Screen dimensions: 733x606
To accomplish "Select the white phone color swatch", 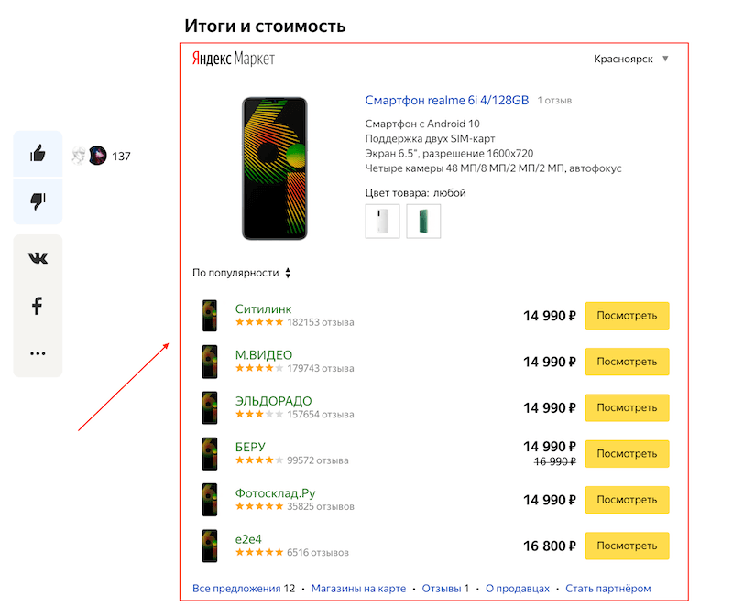I will click(x=382, y=222).
